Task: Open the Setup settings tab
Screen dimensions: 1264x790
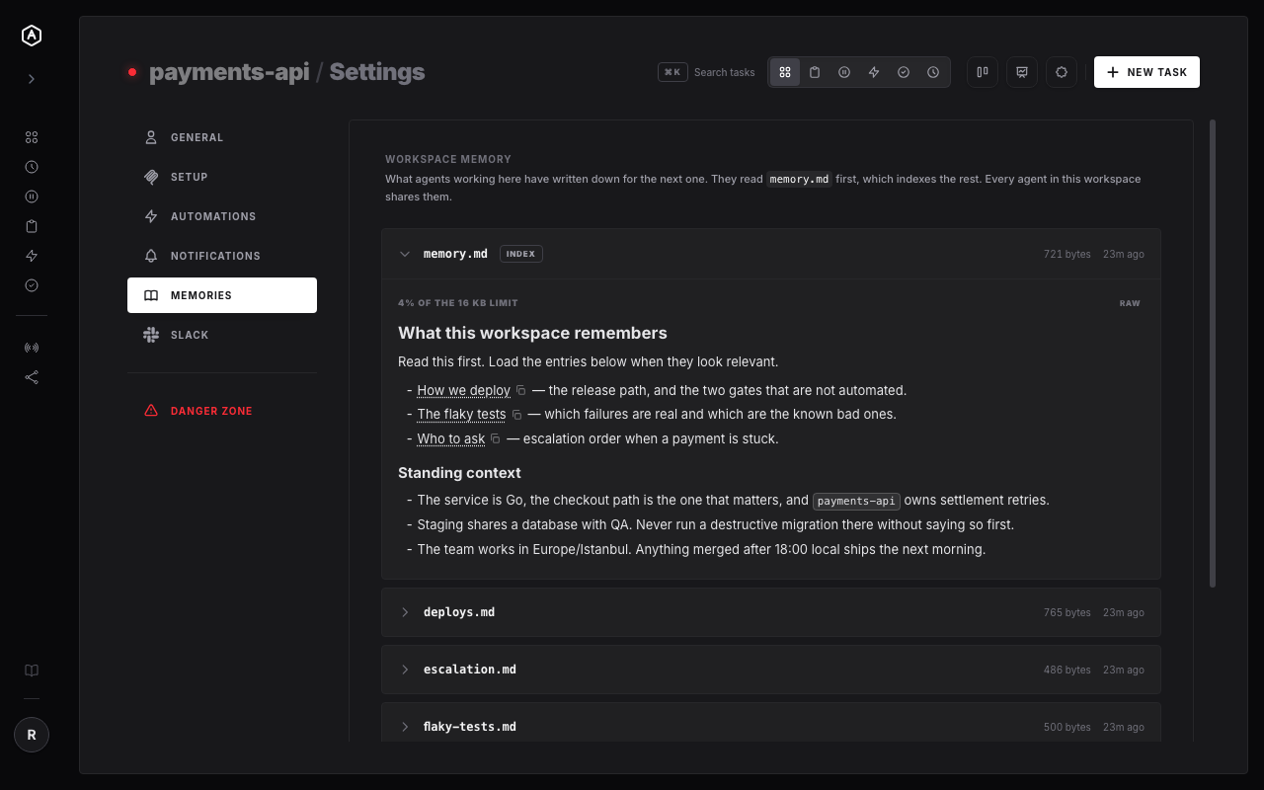Action: coord(222,177)
